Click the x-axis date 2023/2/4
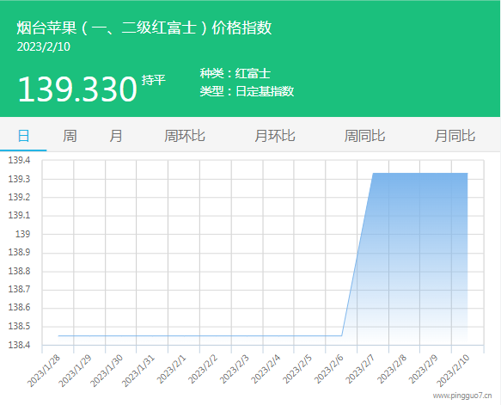 [266, 369]
